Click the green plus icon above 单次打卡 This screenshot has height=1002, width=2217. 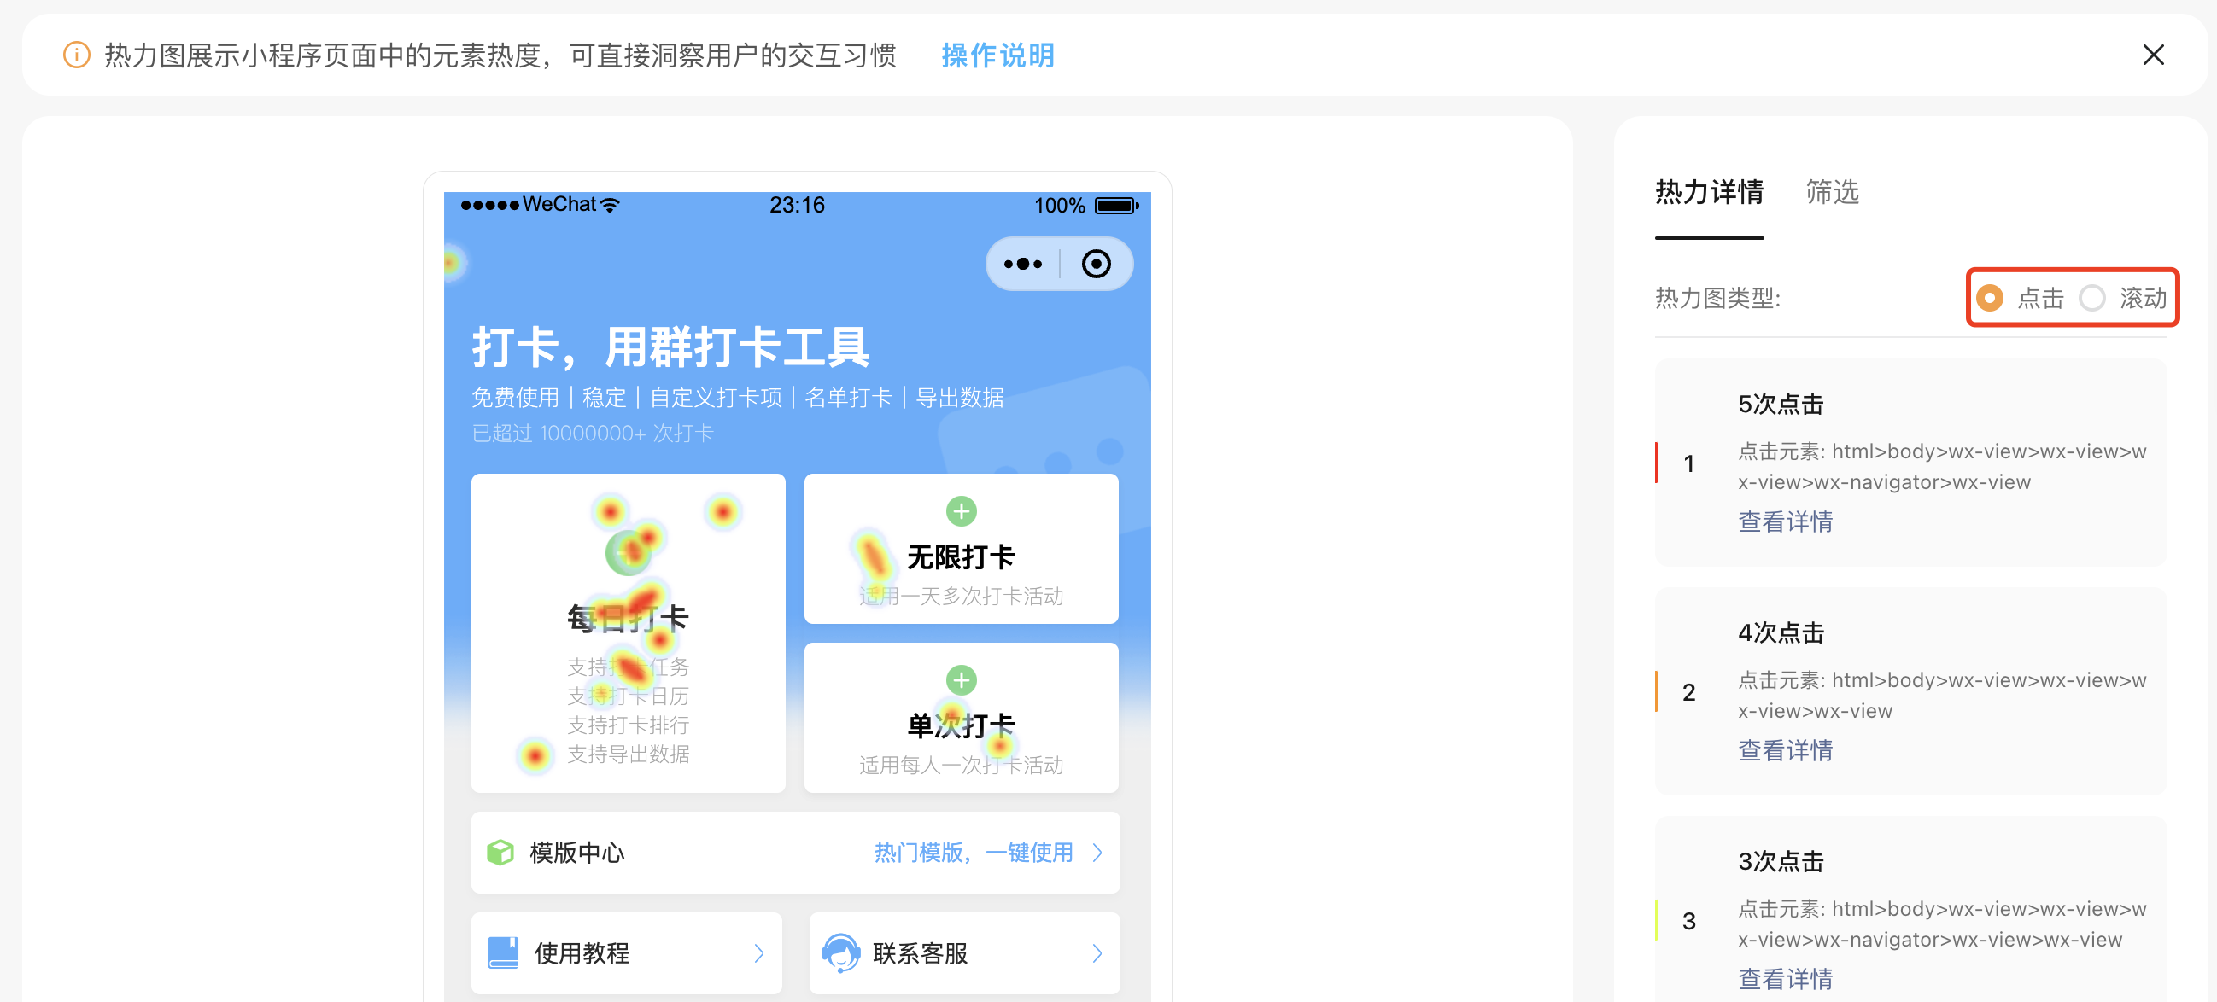pos(961,679)
